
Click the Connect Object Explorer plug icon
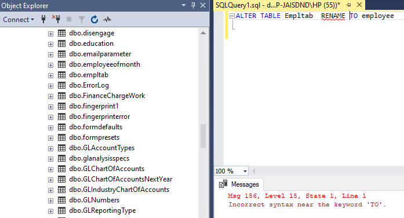pos(43,19)
